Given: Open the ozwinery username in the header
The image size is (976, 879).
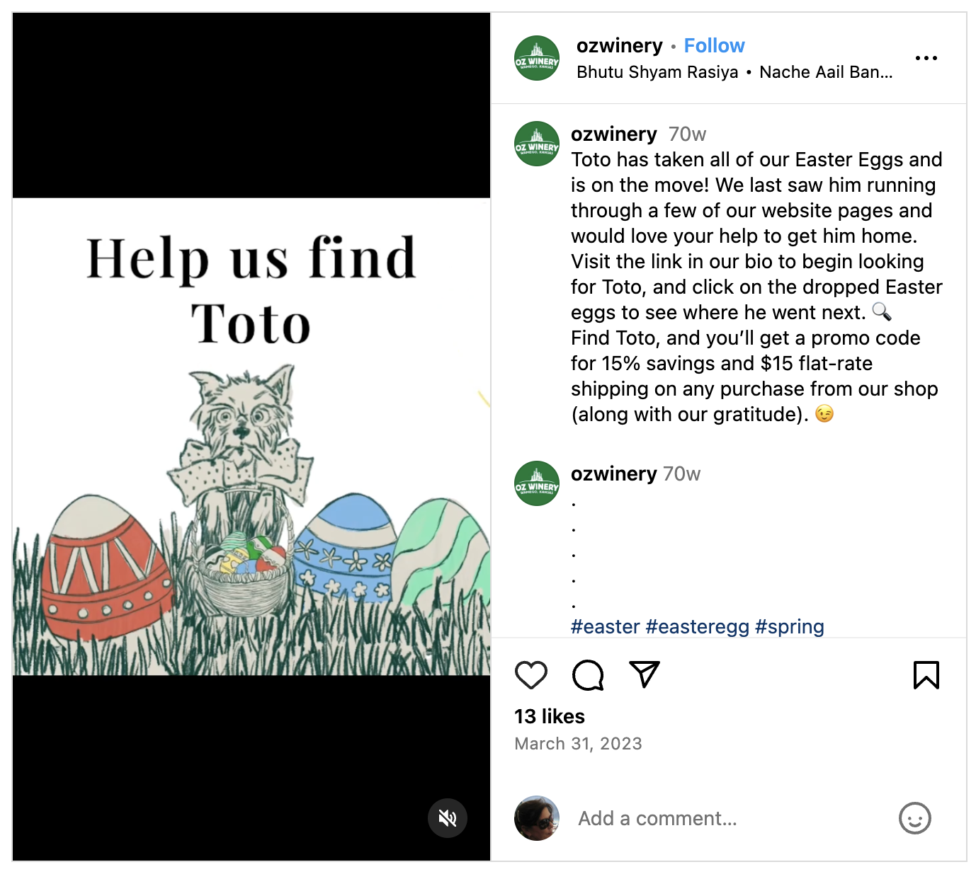Looking at the screenshot, I should (619, 46).
